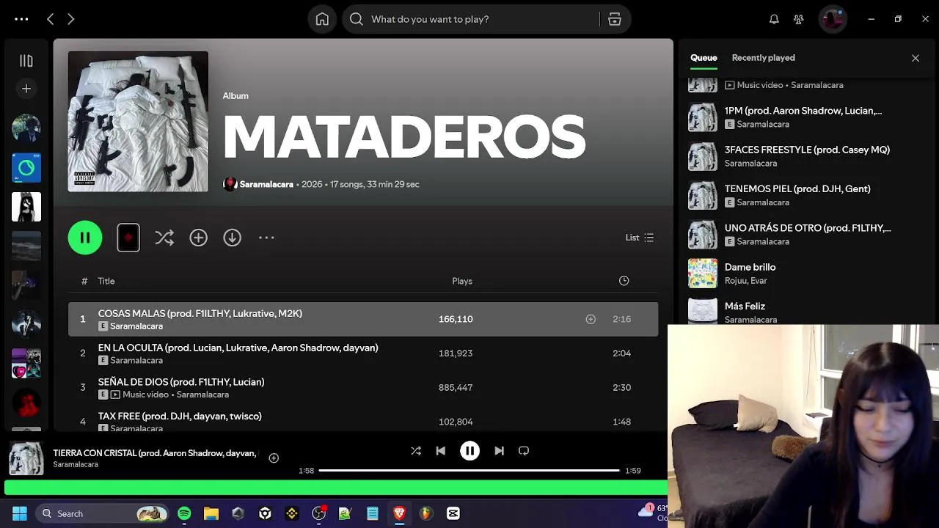The height and width of the screenshot is (528, 939).
Task: Open the profile avatar menu
Action: [833, 19]
